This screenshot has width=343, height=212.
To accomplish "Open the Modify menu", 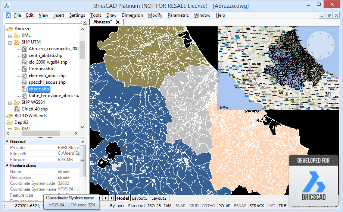I will (x=155, y=15).
